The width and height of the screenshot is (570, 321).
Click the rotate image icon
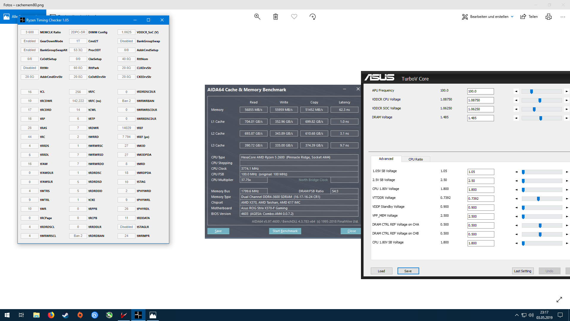[x=313, y=17]
